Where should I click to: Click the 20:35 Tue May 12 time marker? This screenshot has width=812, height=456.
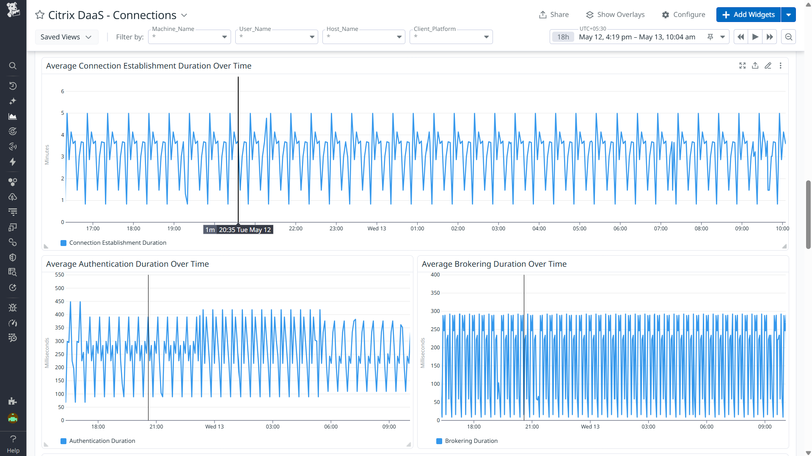click(x=238, y=229)
